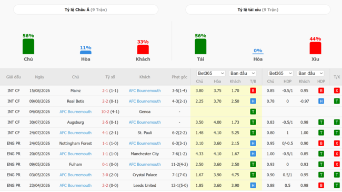Click the 3-0 score of Crystal Palace match
Screen dimensions: 342x192
(105, 175)
